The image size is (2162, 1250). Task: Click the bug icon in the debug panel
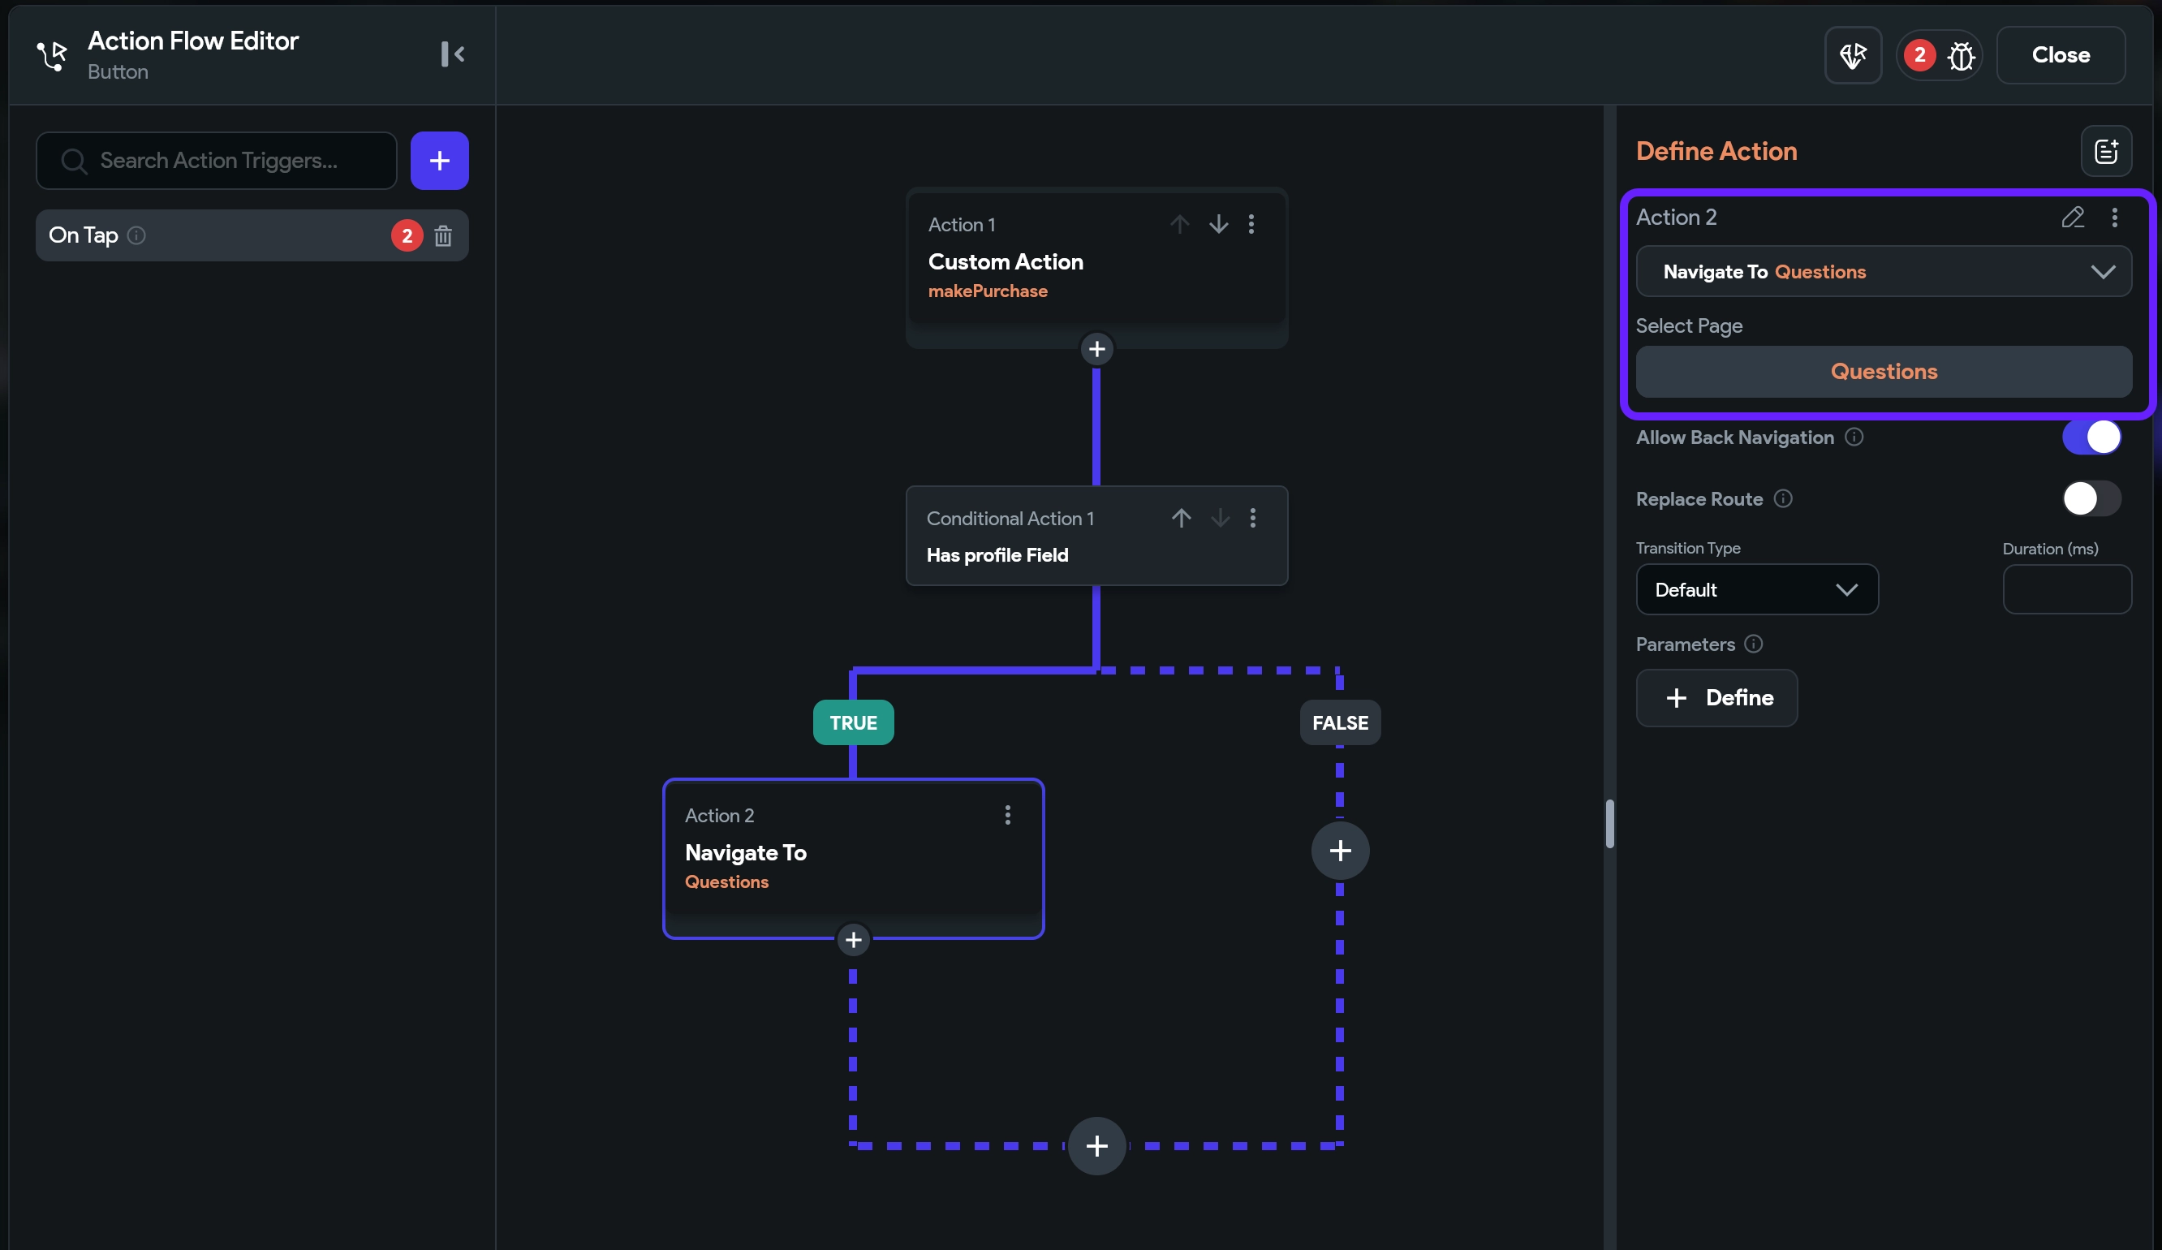(x=1961, y=56)
